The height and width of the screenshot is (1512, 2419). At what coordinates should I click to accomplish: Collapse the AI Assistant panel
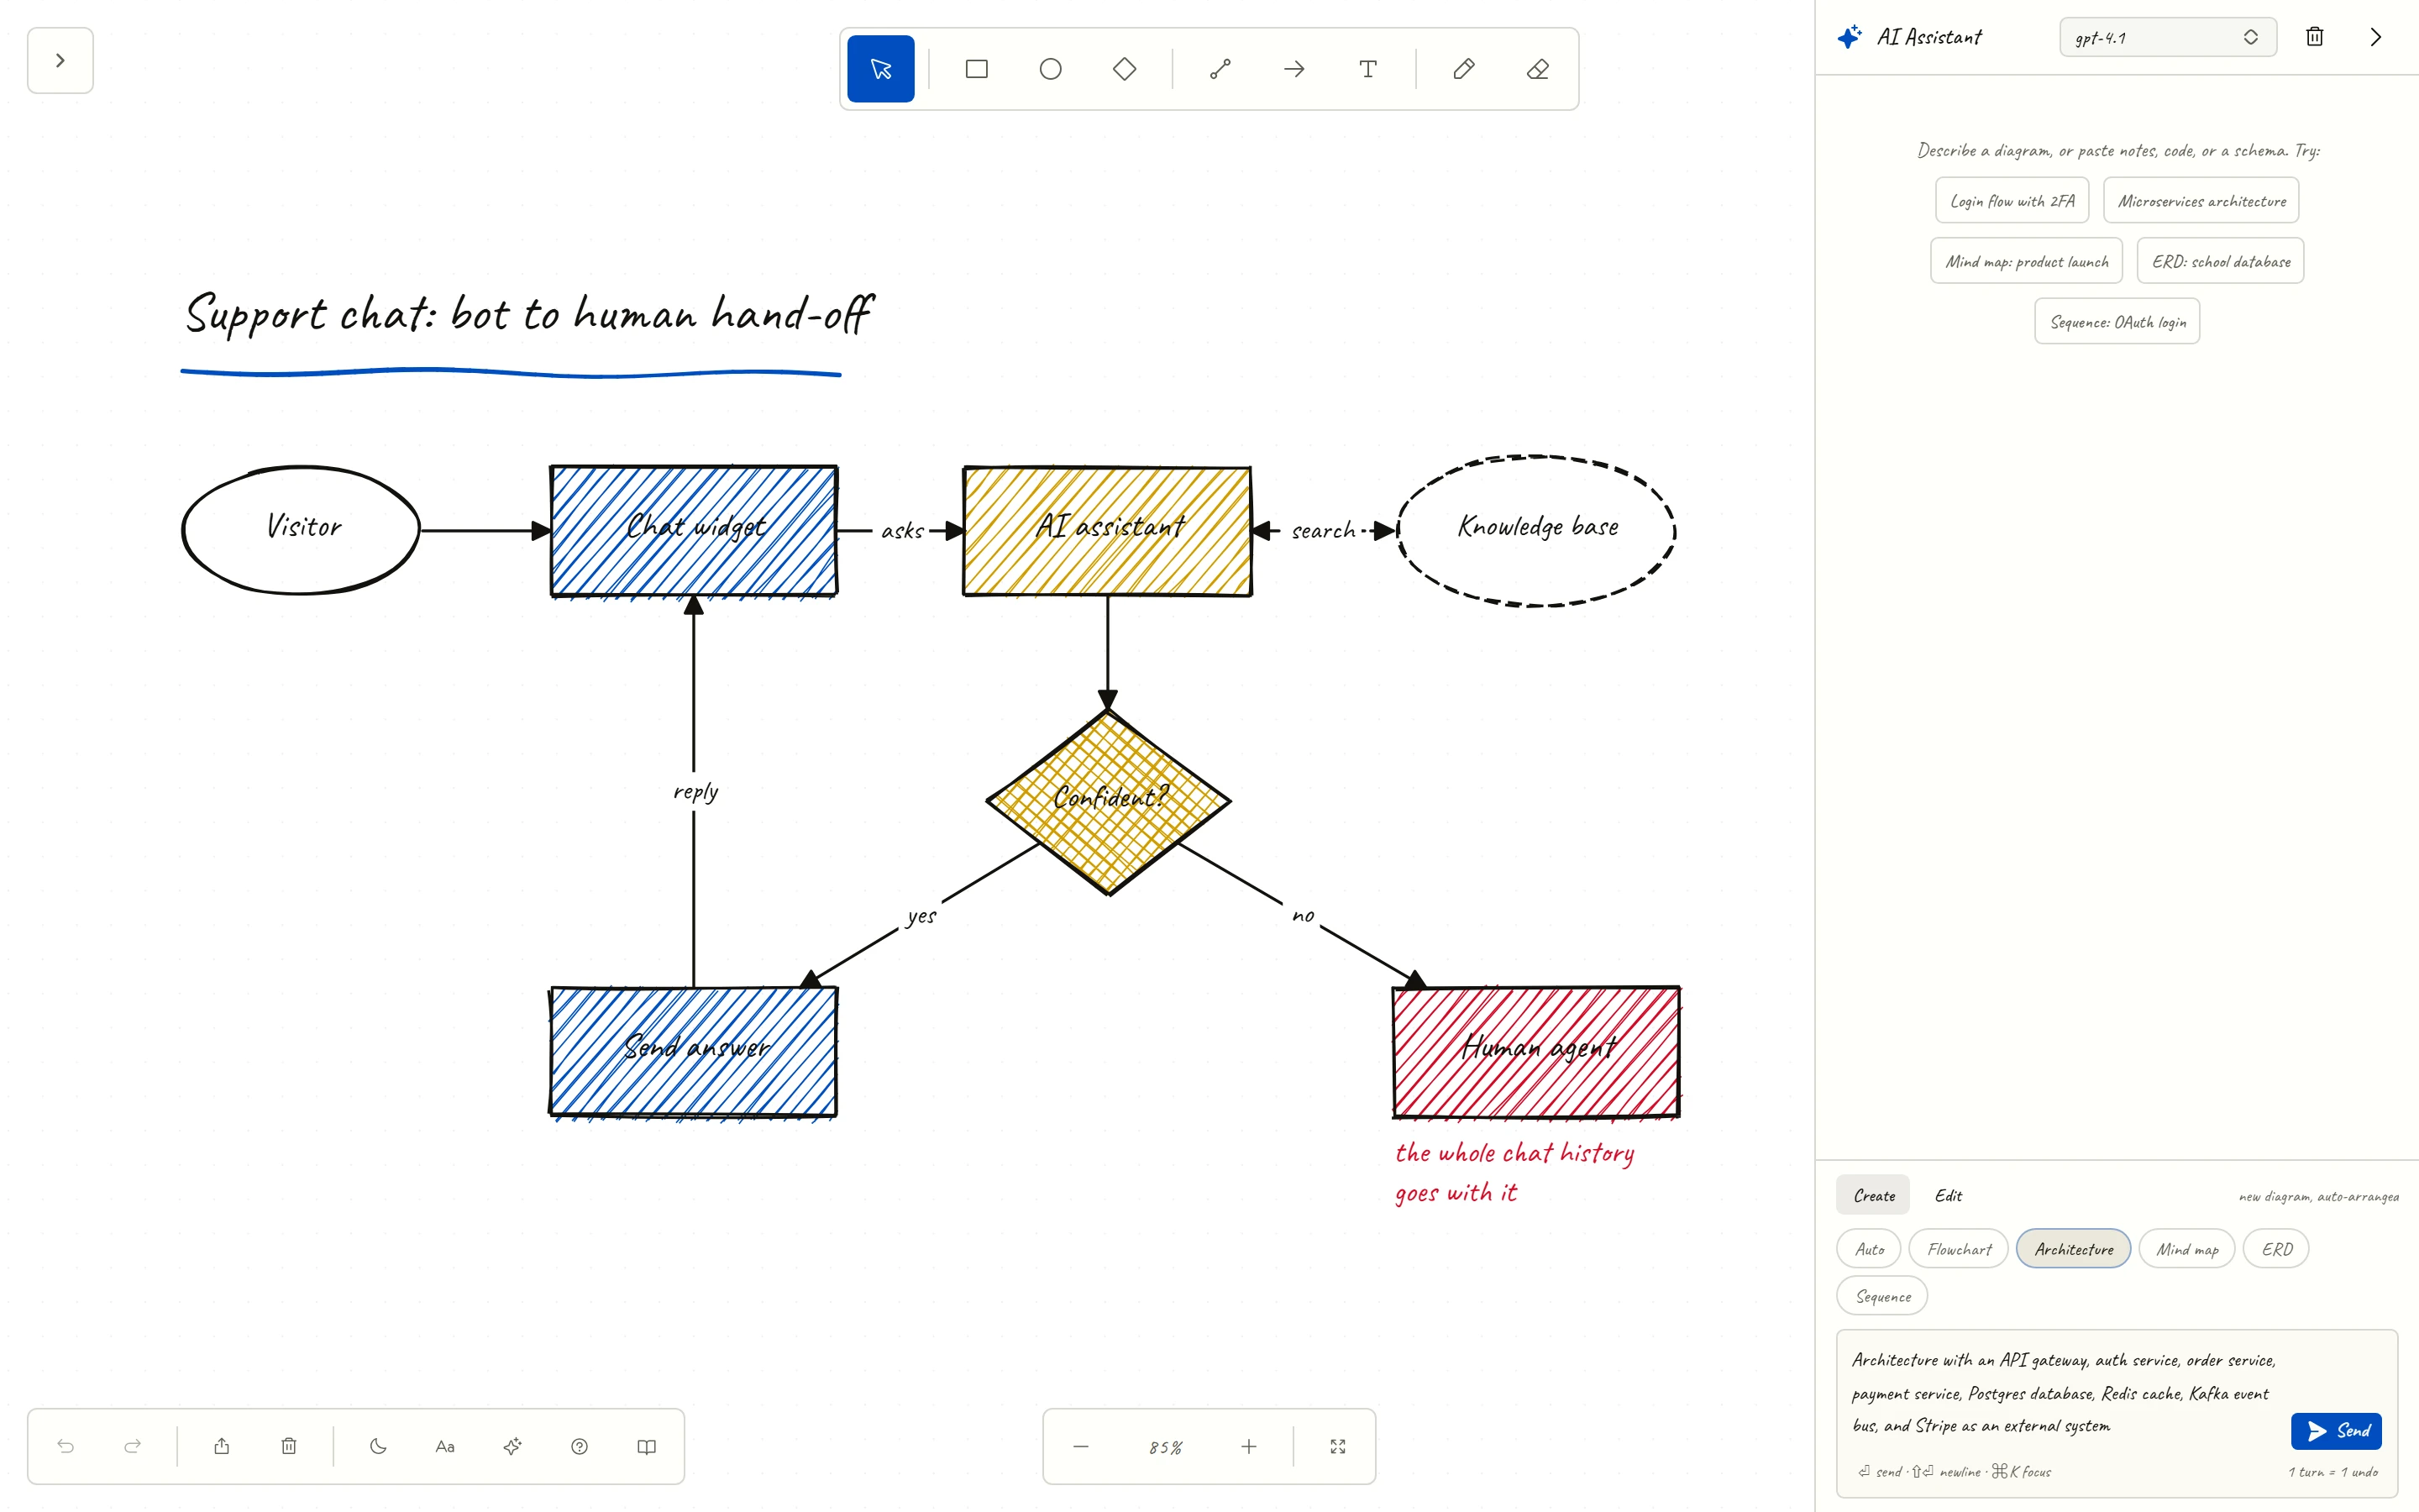click(2376, 37)
